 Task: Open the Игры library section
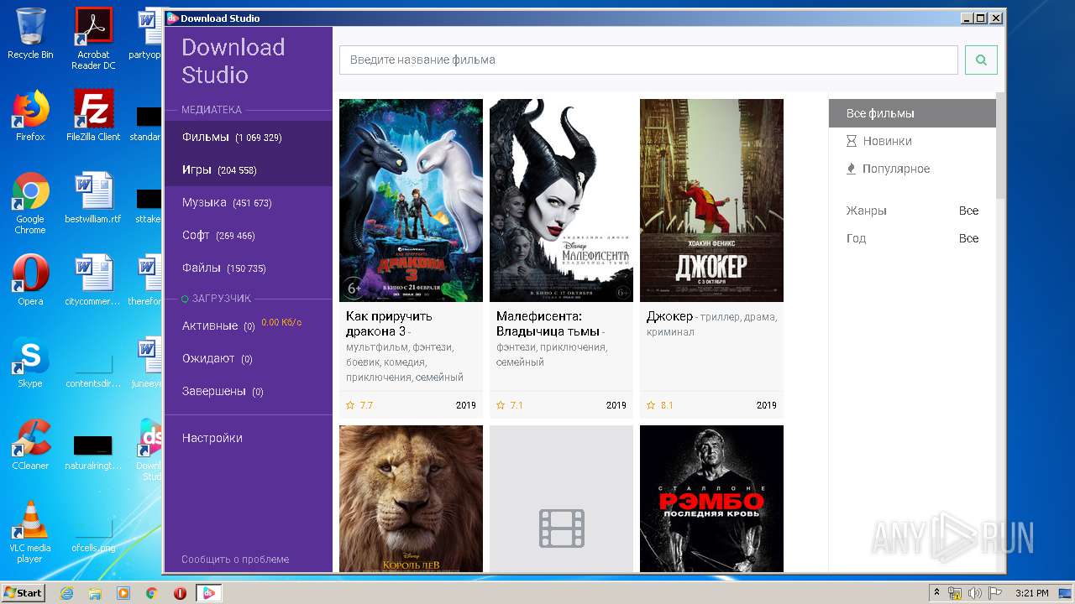(x=249, y=169)
